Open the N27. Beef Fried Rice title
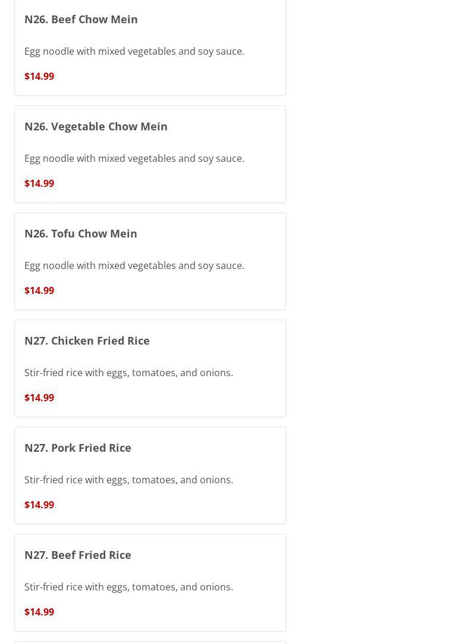The image size is (458, 644). [x=78, y=555]
